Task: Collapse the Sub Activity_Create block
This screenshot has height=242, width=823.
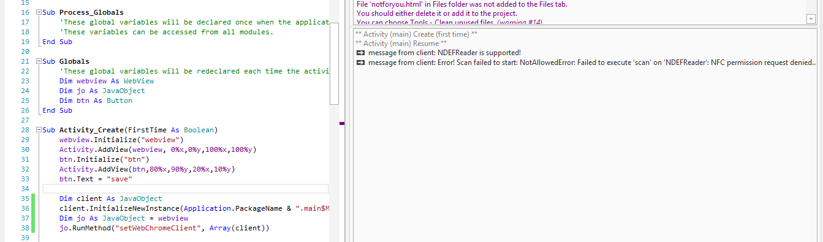Action: coord(39,130)
